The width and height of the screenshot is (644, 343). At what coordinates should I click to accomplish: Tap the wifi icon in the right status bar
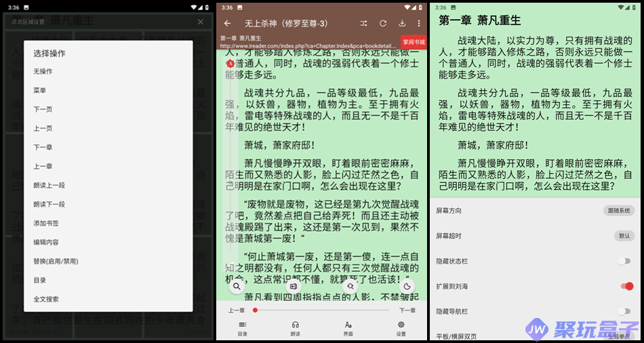coord(620,7)
